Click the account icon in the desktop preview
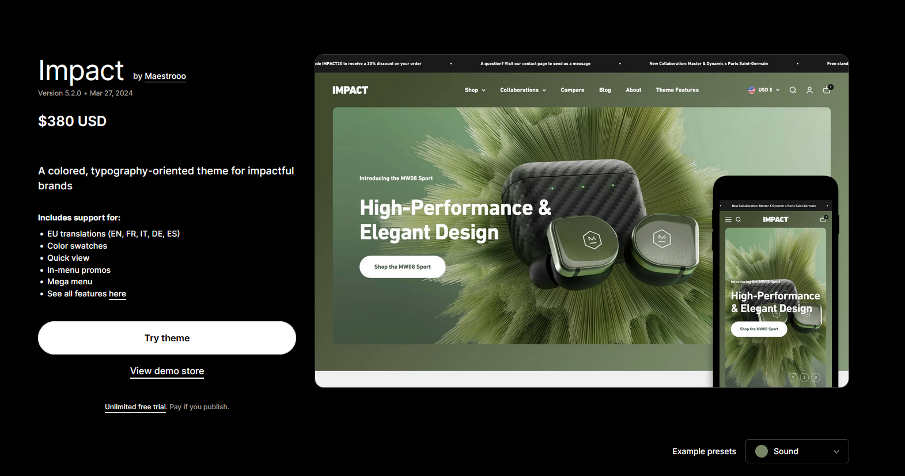905x476 pixels. (x=809, y=90)
